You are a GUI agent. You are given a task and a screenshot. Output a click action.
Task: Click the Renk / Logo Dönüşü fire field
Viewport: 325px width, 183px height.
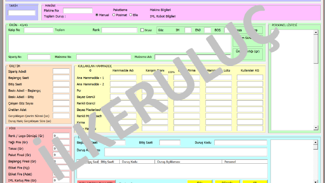click(61, 136)
